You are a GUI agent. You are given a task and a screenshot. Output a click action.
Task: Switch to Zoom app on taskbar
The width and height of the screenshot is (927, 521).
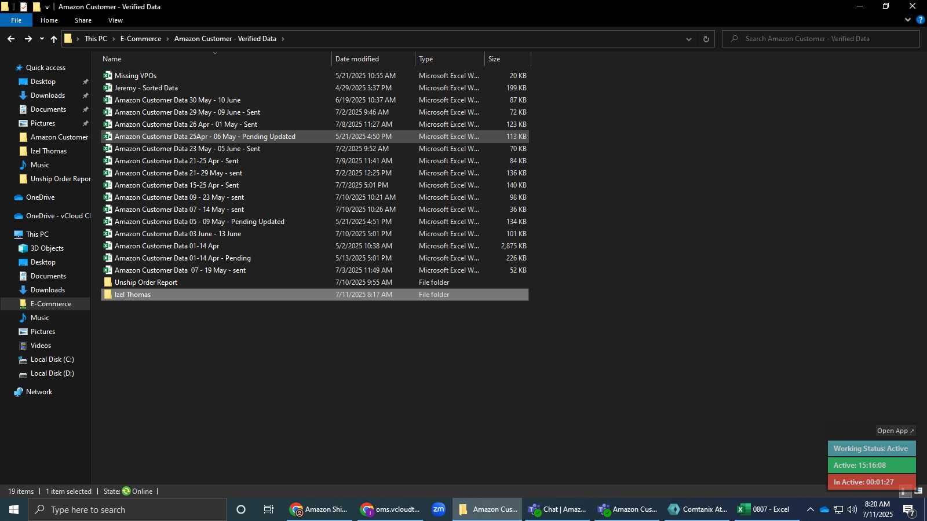(439, 509)
